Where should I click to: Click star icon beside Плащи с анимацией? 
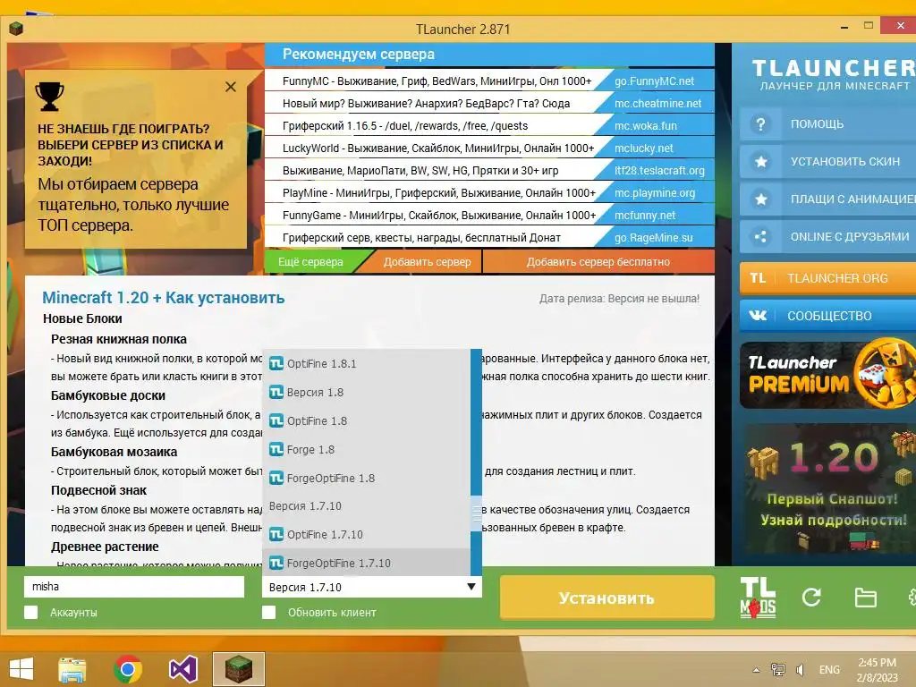pyautogui.click(x=760, y=199)
